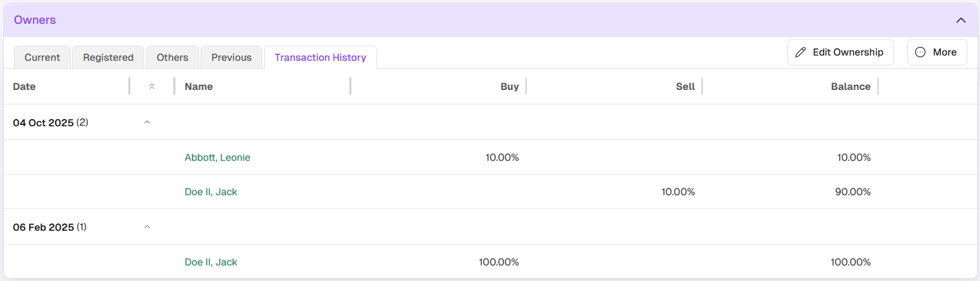Show the Previous owners tab
Image resolution: width=980 pixels, height=281 pixels.
pyautogui.click(x=231, y=58)
